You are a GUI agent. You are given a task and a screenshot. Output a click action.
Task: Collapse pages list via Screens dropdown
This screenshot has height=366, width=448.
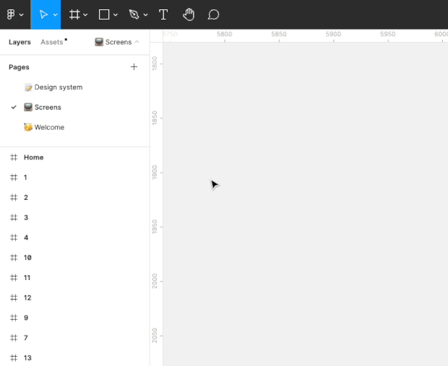pos(117,42)
